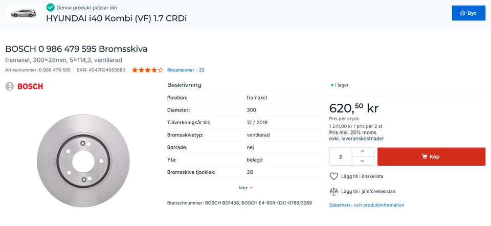
Task: Expand the Mer description details
Action: pyautogui.click(x=245, y=188)
